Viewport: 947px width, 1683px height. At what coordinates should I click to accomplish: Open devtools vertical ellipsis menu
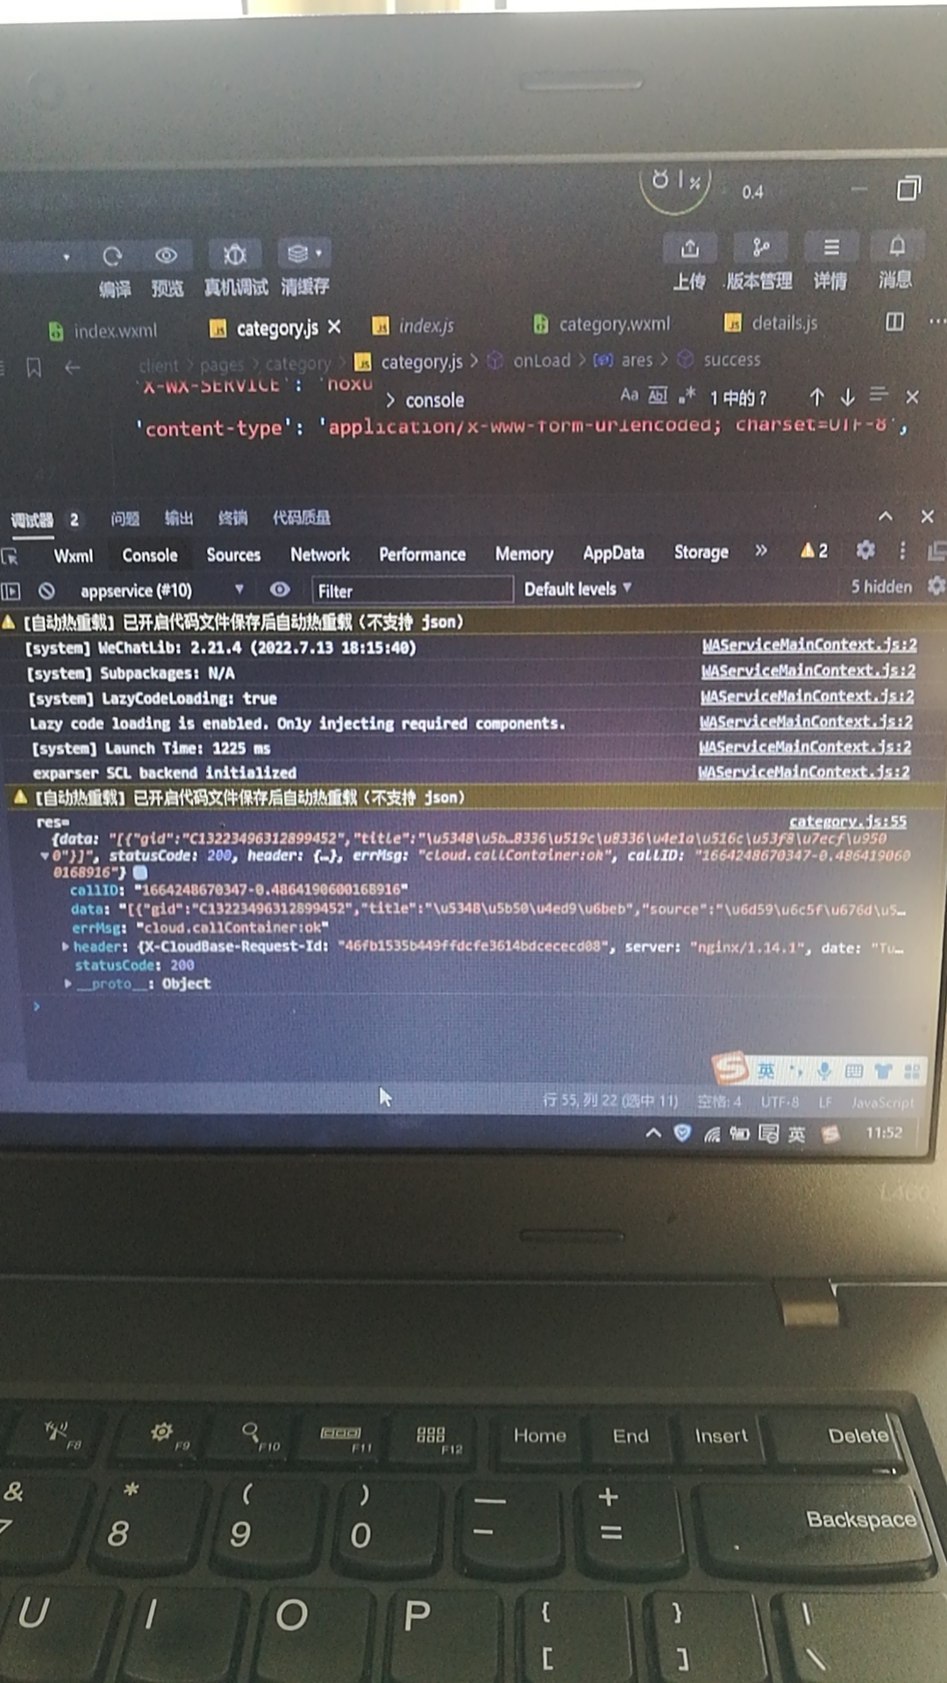point(902,550)
